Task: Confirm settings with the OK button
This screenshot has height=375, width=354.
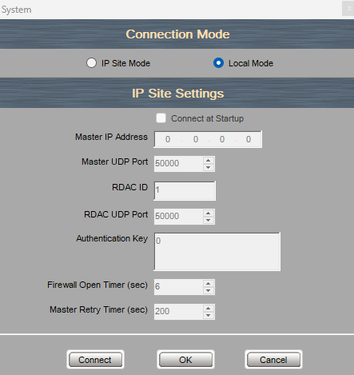Action: 185,360
